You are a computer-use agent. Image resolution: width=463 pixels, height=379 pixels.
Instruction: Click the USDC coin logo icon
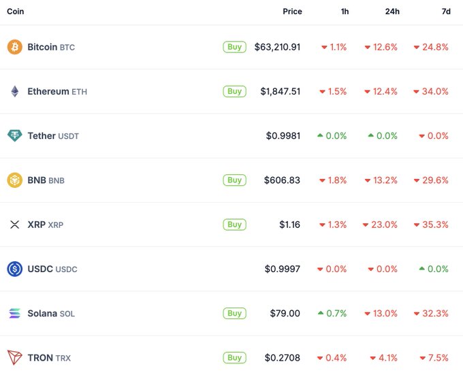[14, 269]
